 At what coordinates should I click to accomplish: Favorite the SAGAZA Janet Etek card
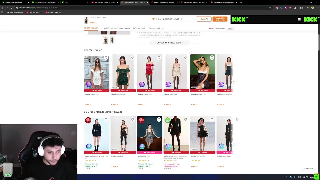(x=159, y=119)
